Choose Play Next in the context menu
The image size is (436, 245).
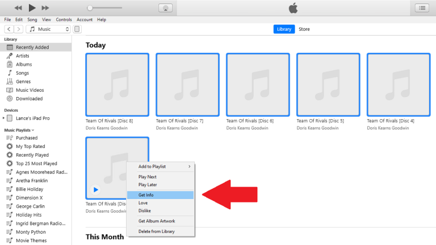tap(161, 177)
